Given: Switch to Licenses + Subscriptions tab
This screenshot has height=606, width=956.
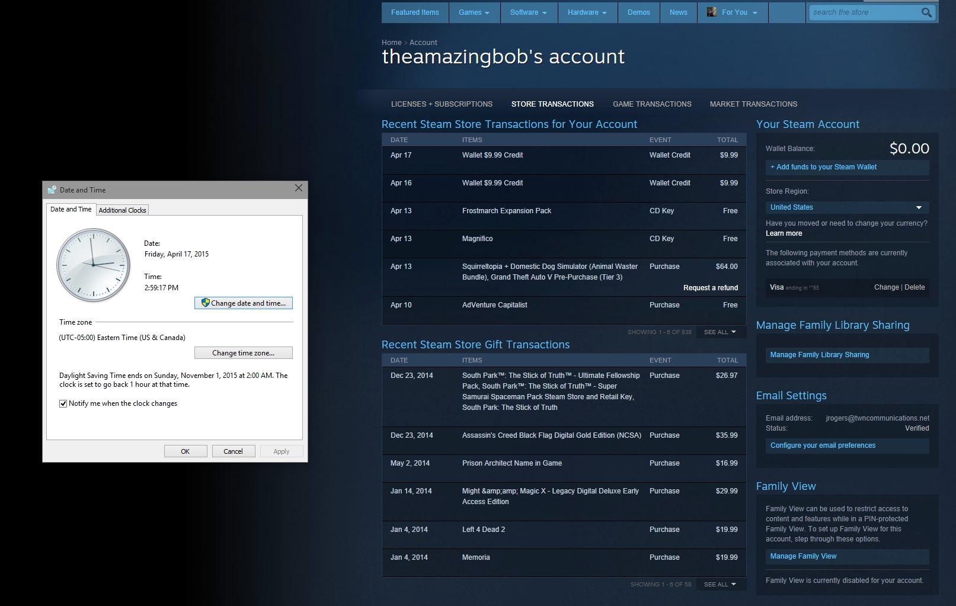Looking at the screenshot, I should (442, 104).
